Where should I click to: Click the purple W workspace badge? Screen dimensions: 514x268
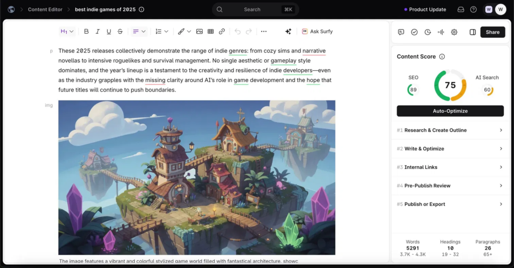click(489, 10)
